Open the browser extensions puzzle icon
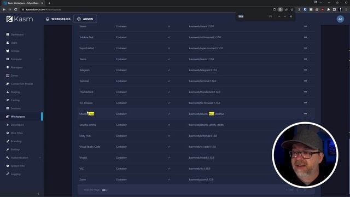The width and height of the screenshot is (350, 197). coord(328,10)
